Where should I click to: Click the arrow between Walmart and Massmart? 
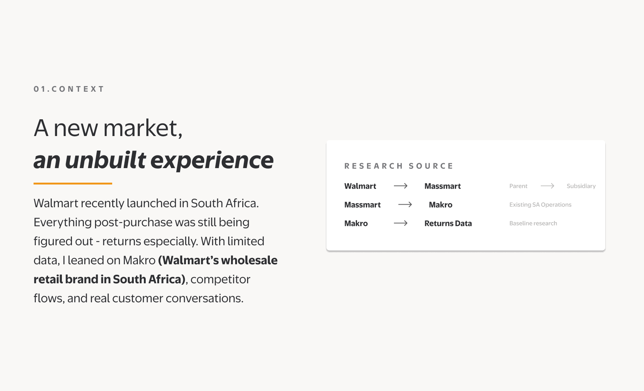click(x=401, y=186)
